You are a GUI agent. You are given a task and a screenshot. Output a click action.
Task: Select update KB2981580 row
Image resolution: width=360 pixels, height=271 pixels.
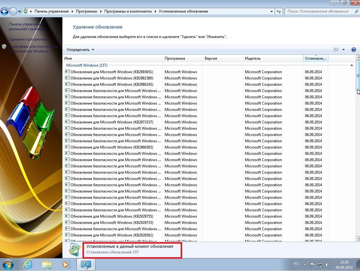196,78
